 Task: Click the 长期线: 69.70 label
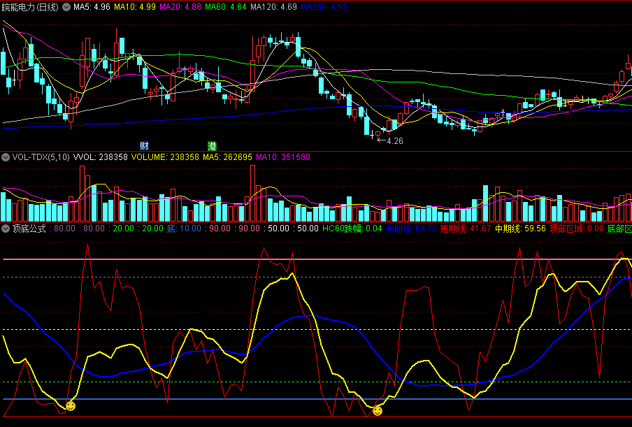411,229
